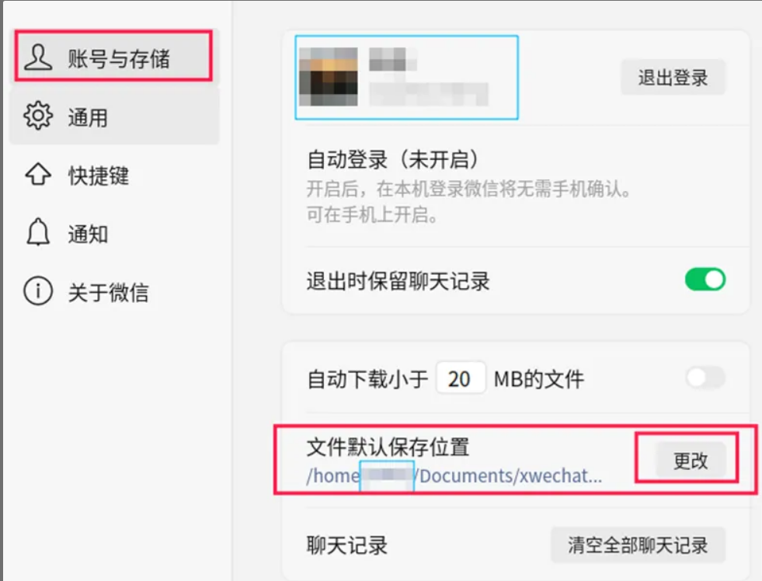This screenshot has width=762, height=581.
Task: Click the 20 MB size input field
Action: tap(460, 377)
